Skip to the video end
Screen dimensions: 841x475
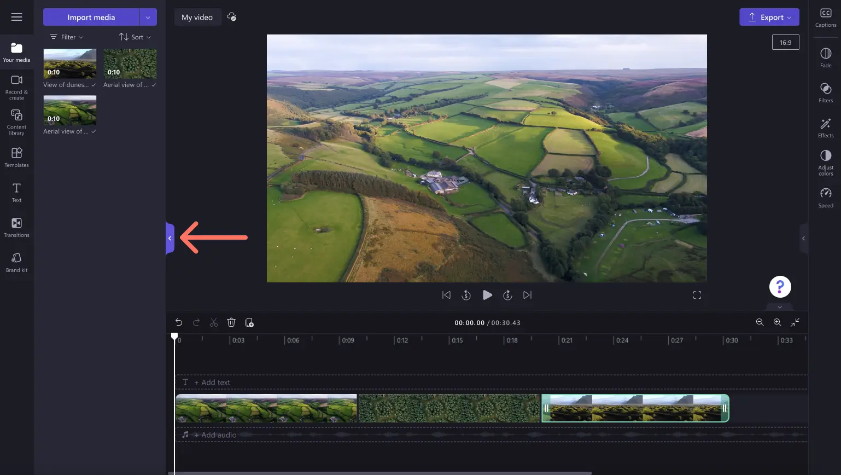527,295
